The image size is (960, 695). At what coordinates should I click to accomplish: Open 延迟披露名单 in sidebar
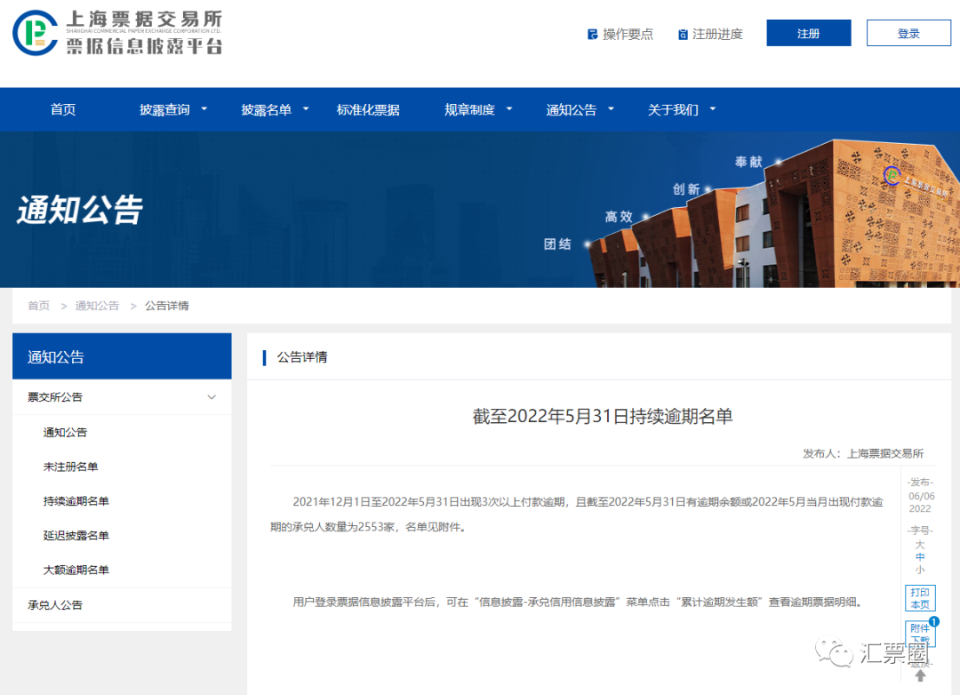click(76, 535)
